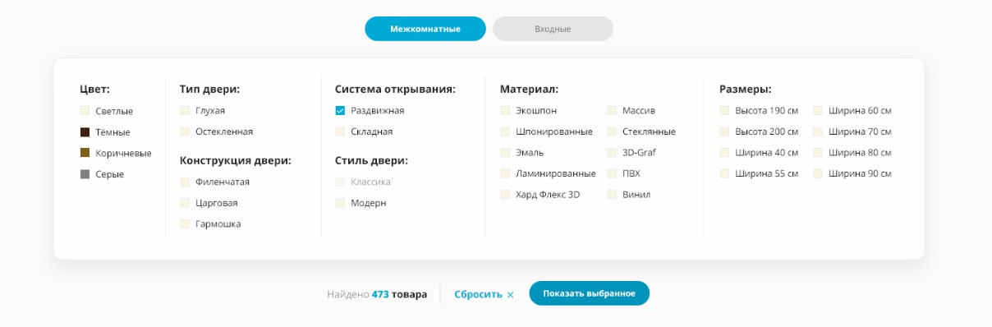992x327 pixels.
Task: Click the found count 473
Action: click(x=380, y=294)
